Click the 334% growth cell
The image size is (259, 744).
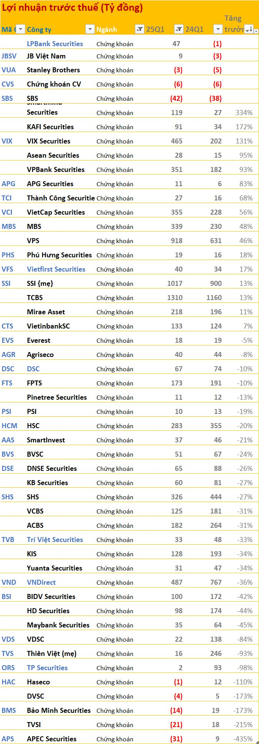point(244,113)
